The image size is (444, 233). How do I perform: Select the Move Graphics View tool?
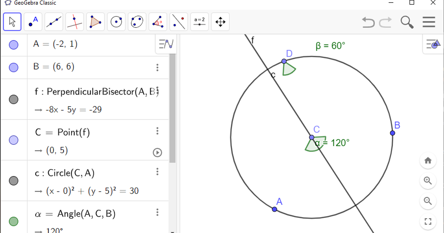click(220, 22)
